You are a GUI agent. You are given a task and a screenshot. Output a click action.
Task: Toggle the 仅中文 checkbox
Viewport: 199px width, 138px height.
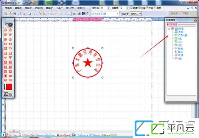(120, 14)
